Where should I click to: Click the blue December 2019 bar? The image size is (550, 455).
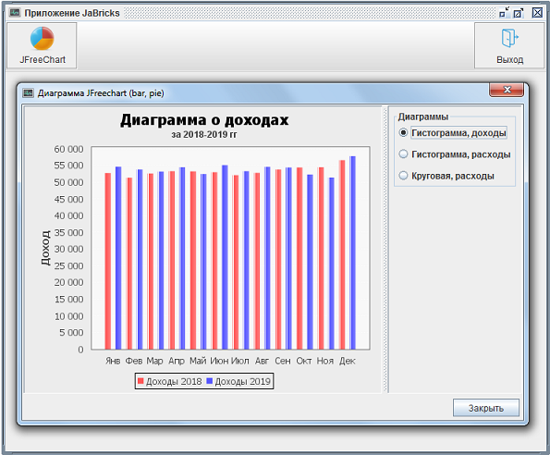tap(352, 252)
